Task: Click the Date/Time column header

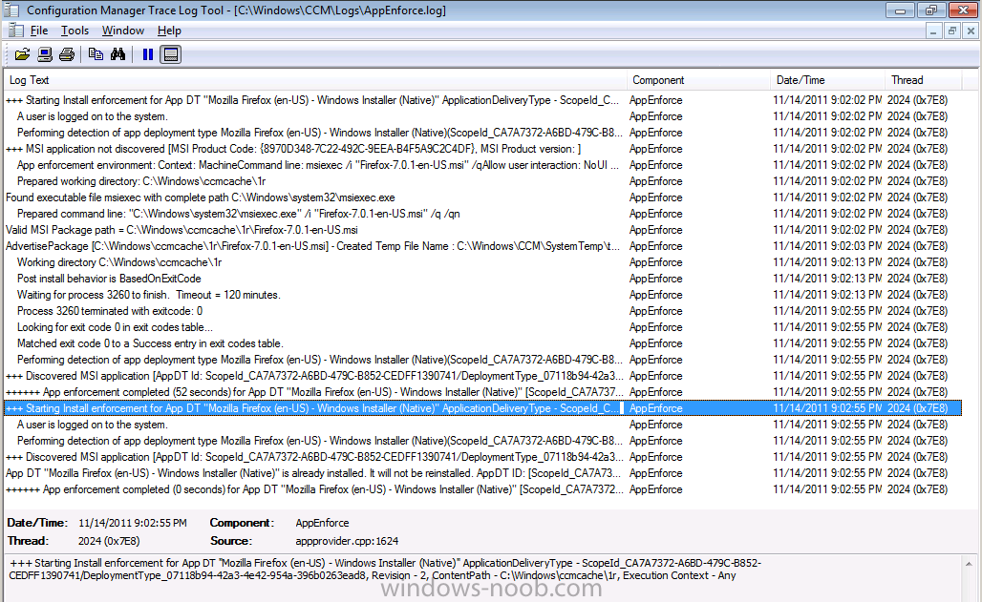Action: [828, 80]
